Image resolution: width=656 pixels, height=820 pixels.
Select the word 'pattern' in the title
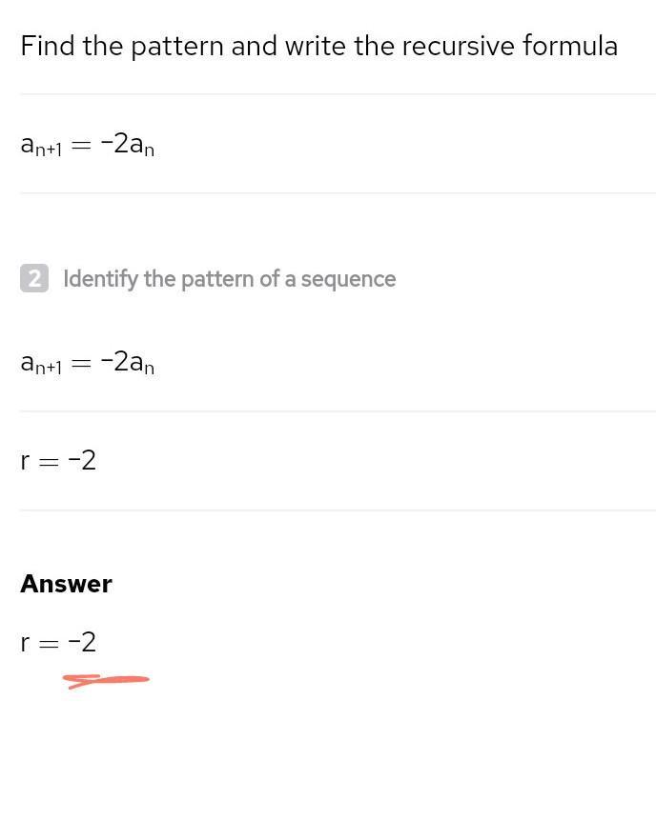(177, 47)
